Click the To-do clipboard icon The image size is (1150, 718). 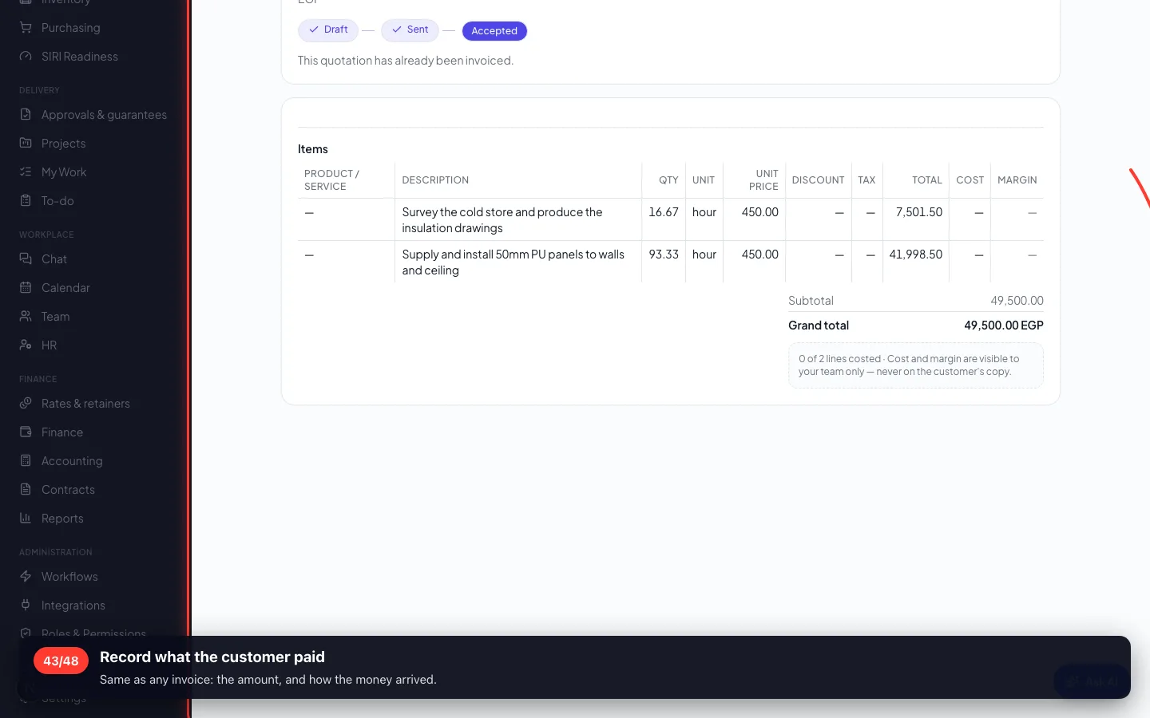coord(26,200)
